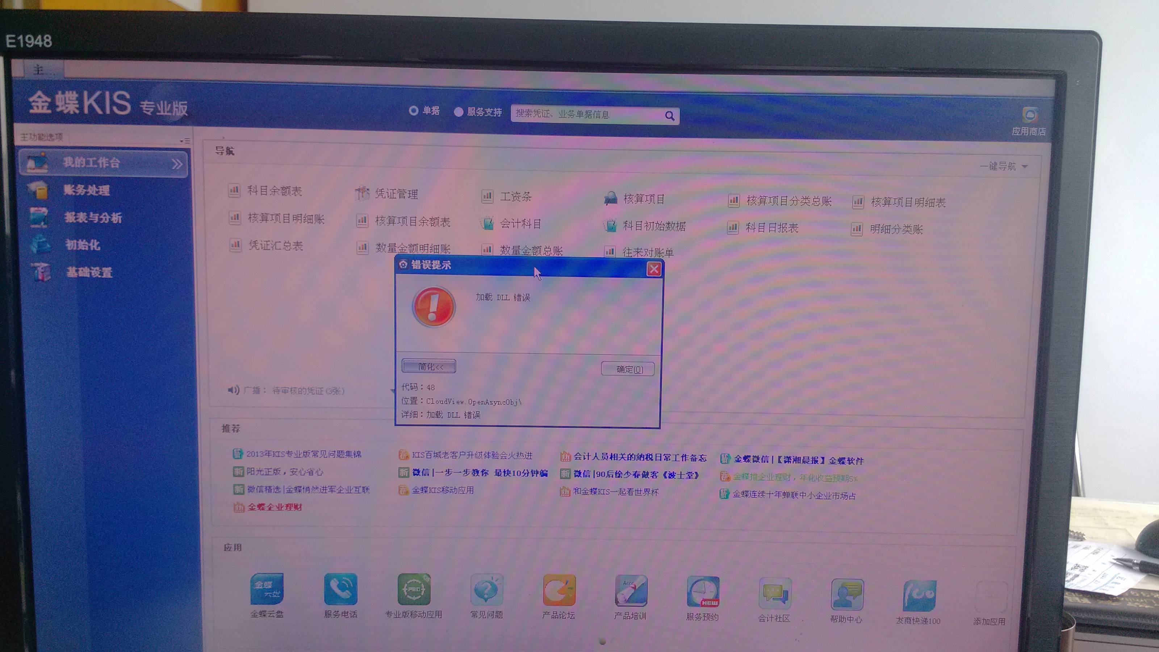The height and width of the screenshot is (652, 1159).
Task: Select 我的工作台 in the sidebar
Action: coord(103,163)
